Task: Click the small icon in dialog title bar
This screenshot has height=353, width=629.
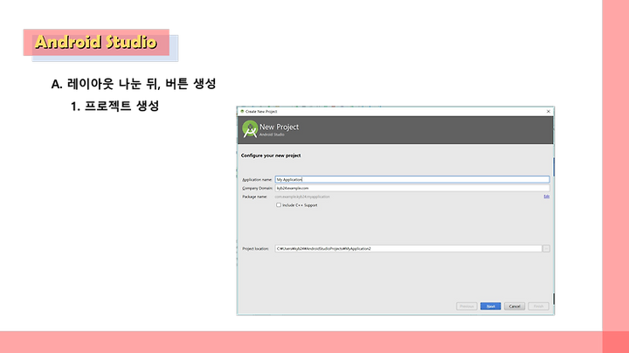Action: [x=242, y=112]
